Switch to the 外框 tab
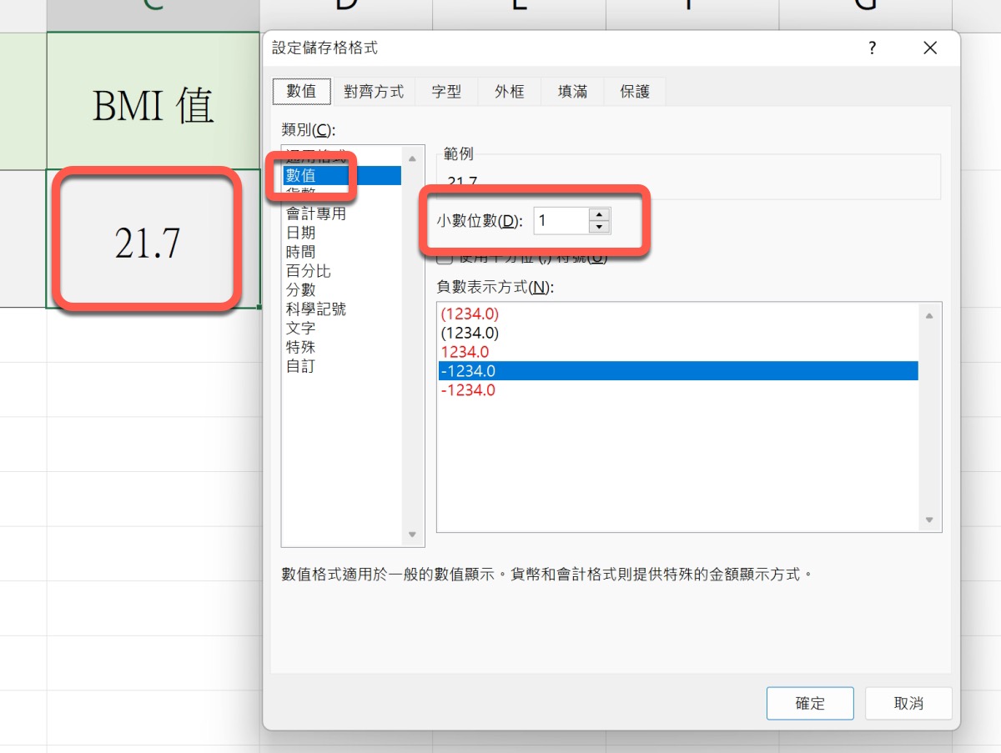The image size is (1001, 753). pos(509,92)
